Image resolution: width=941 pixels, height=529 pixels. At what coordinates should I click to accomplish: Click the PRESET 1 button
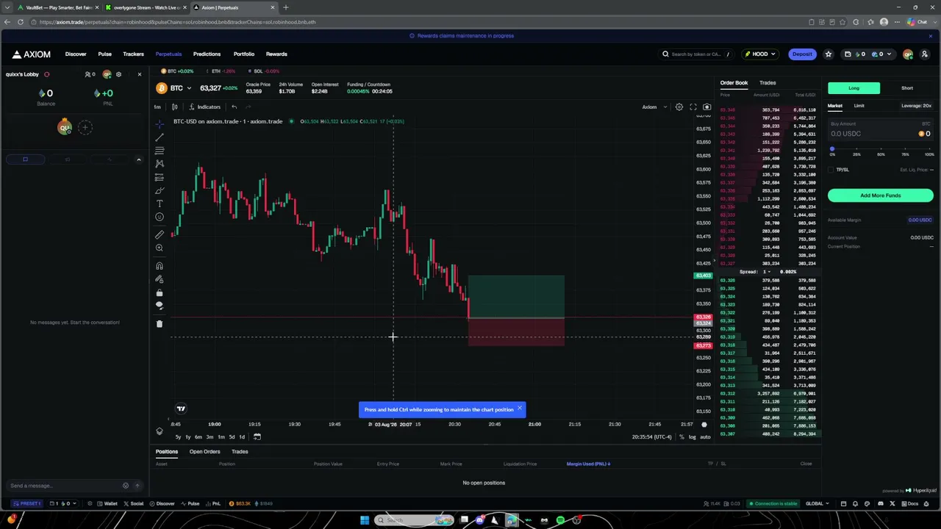click(28, 503)
